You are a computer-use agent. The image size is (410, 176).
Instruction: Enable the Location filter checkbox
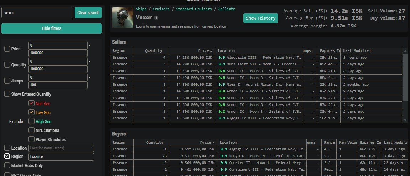(7, 148)
